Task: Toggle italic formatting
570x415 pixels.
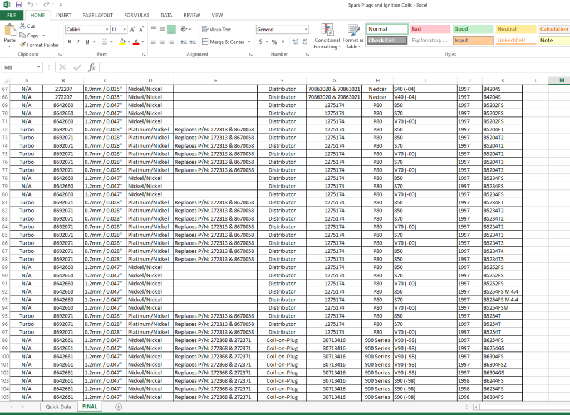Action: pyautogui.click(x=80, y=42)
